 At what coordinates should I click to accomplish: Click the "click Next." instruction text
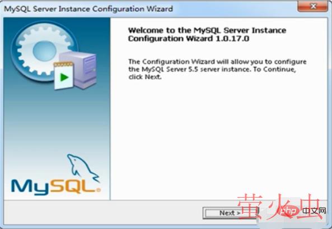click(145, 77)
